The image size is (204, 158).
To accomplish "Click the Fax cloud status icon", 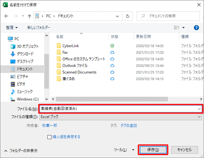I will [x=112, y=52].
